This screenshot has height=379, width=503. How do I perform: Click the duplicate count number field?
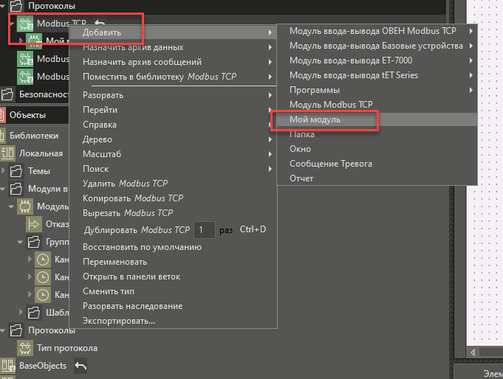tap(204, 230)
